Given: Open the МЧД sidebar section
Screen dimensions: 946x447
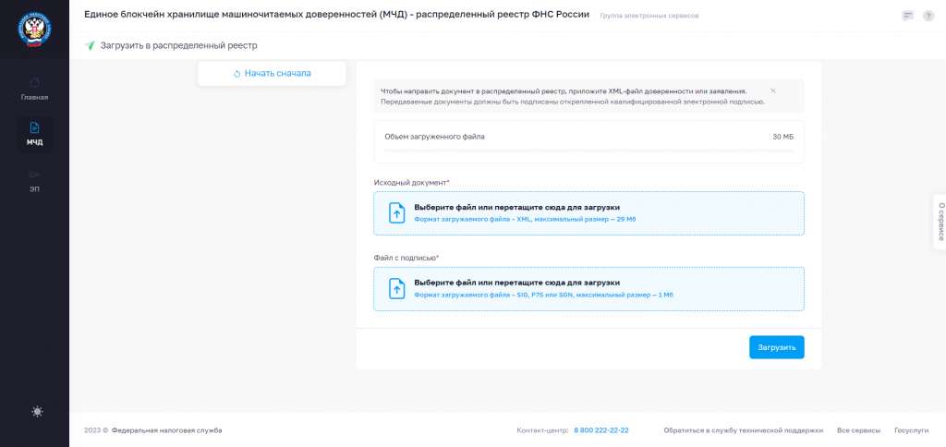Looking at the screenshot, I should [x=34, y=134].
